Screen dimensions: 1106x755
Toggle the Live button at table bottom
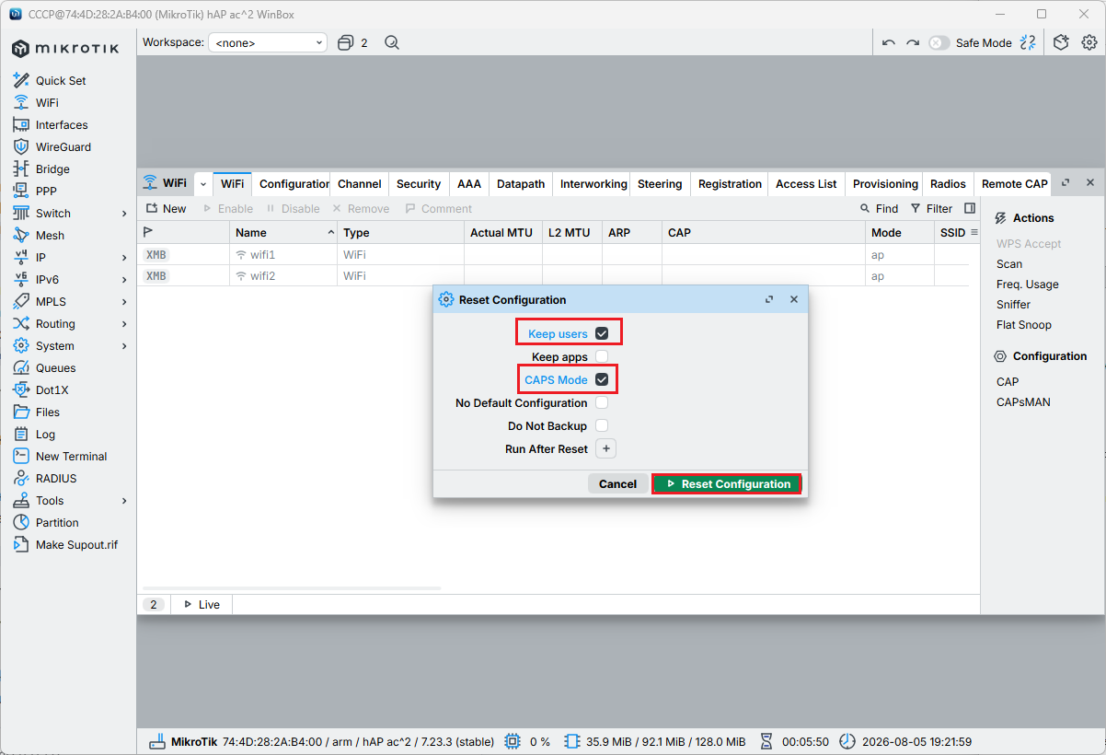point(202,605)
